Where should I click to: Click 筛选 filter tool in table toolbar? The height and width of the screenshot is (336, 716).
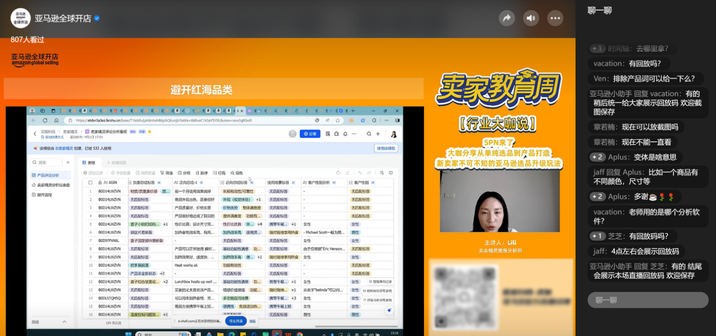coord(166,173)
